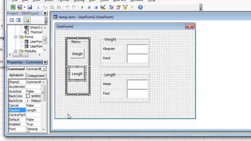Click the Undo arrow icon
This screenshot has width=251, height=141.
click(x=67, y=7)
